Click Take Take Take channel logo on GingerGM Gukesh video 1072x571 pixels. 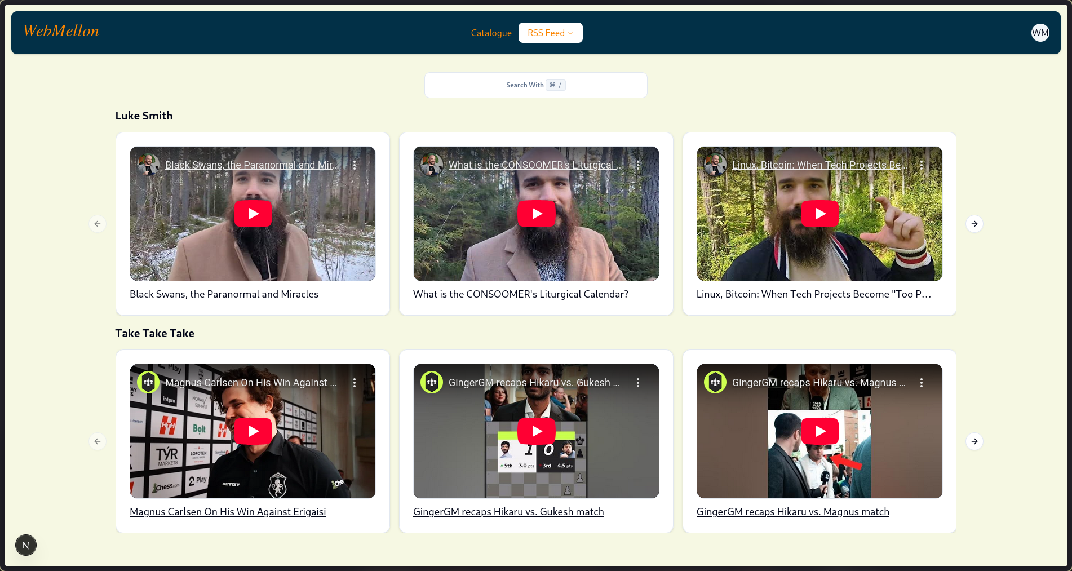[x=432, y=382]
